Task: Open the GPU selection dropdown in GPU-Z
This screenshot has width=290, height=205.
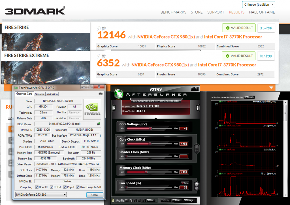Action: (x=41, y=195)
